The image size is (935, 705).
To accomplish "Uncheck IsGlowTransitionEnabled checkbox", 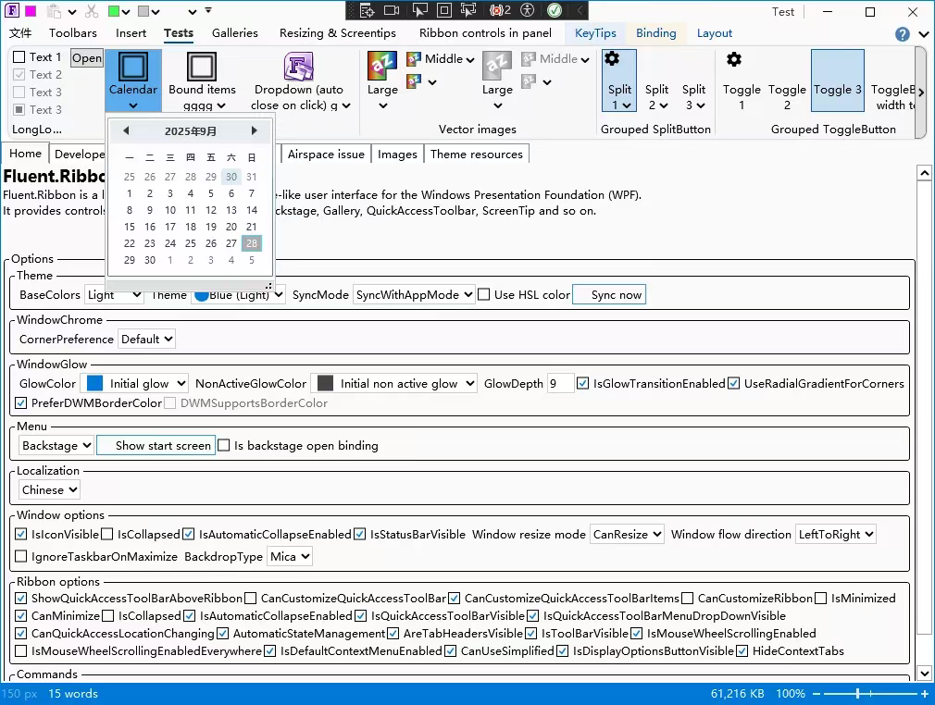I will pyautogui.click(x=582, y=383).
